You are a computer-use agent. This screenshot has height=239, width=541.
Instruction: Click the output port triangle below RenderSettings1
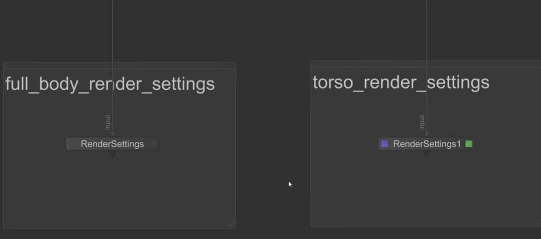click(x=427, y=154)
